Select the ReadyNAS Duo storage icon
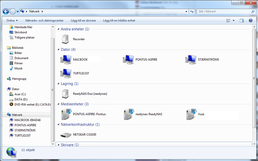The height and width of the screenshot is (161, 258). 65,94
